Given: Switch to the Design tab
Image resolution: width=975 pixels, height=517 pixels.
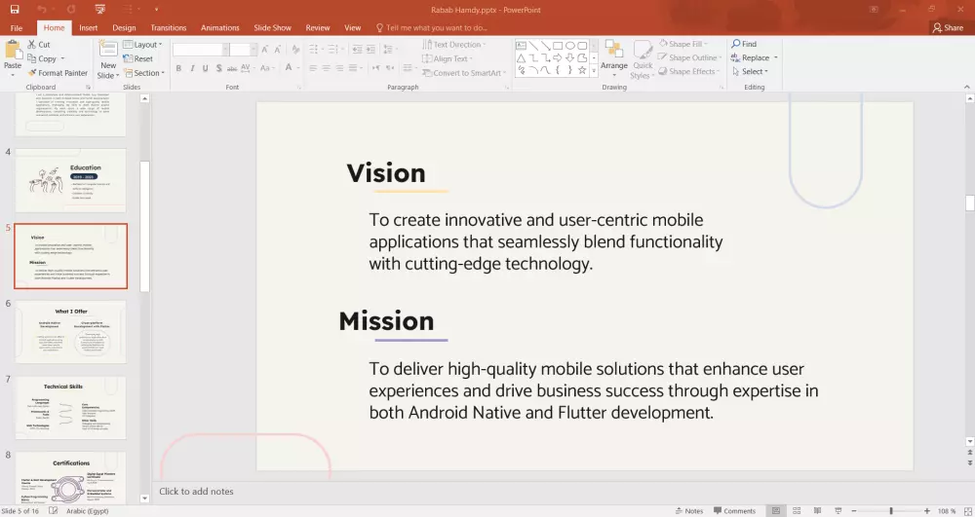Looking at the screenshot, I should (124, 28).
